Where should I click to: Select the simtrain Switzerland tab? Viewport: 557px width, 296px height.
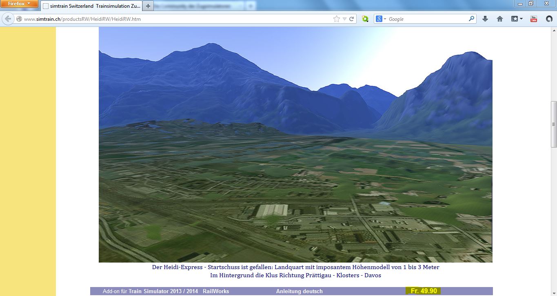pos(91,6)
